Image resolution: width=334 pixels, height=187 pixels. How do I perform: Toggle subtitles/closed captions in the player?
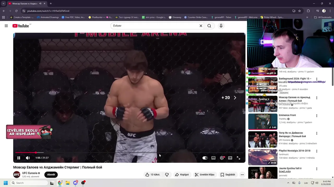coord(213,158)
